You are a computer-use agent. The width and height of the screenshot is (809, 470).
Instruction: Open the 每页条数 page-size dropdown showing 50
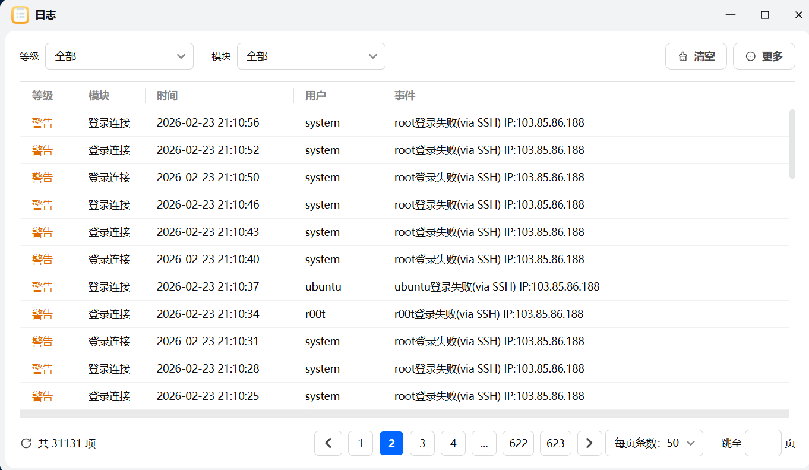(654, 443)
